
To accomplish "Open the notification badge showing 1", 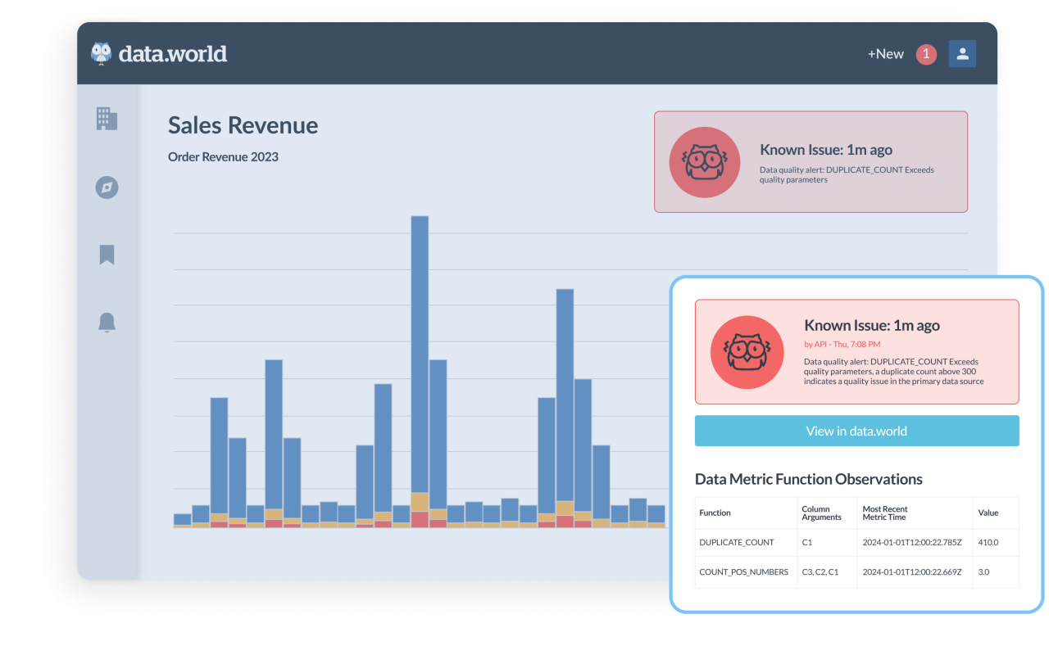I will pyautogui.click(x=926, y=54).
